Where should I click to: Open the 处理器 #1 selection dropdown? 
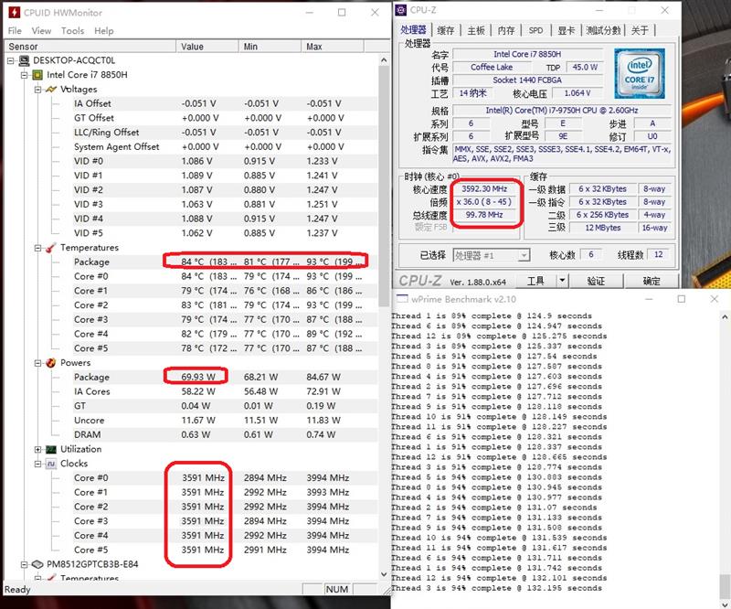(x=524, y=255)
